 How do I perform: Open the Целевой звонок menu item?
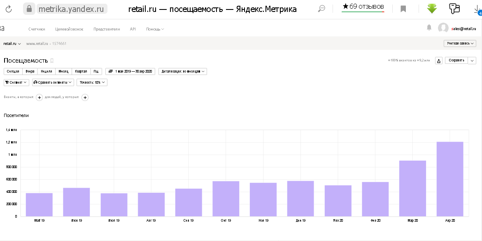tap(69, 29)
